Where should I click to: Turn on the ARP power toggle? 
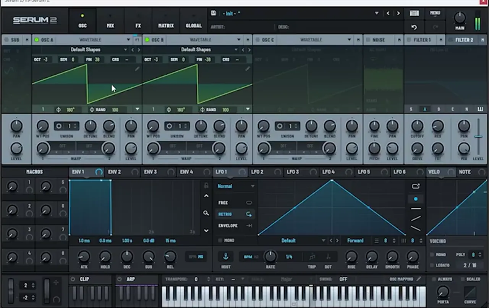[x=120, y=279]
